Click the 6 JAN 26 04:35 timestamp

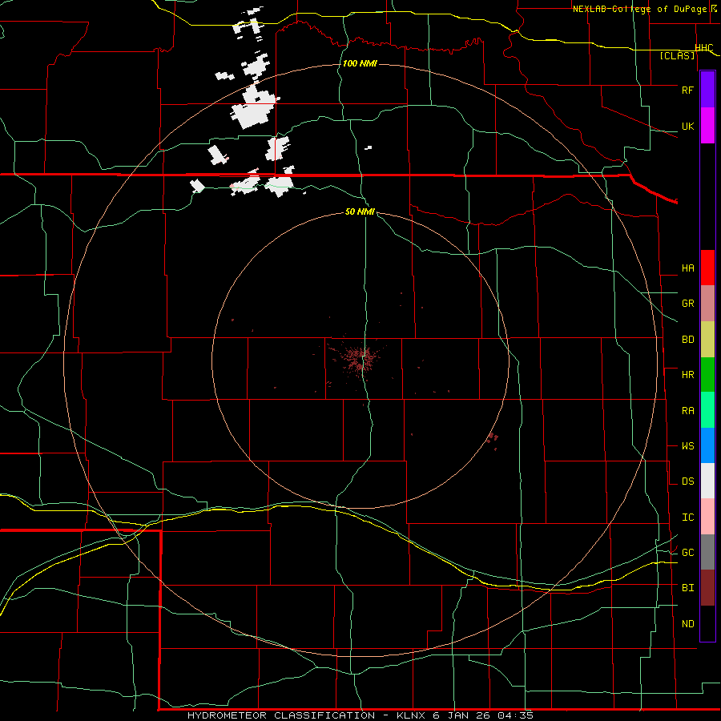482,715
